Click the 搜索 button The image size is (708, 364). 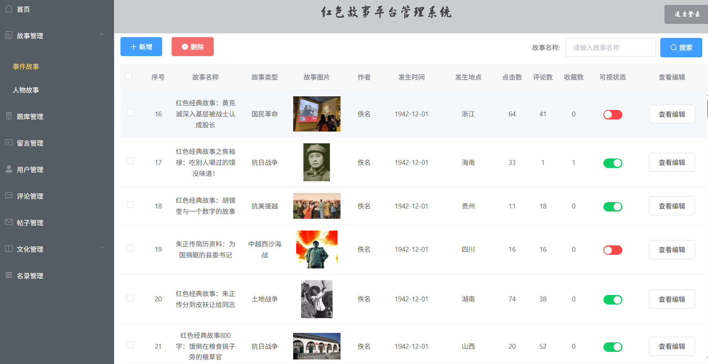click(681, 47)
